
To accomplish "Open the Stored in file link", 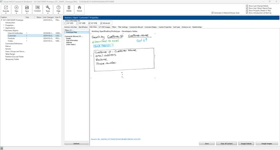I will 116,139.
